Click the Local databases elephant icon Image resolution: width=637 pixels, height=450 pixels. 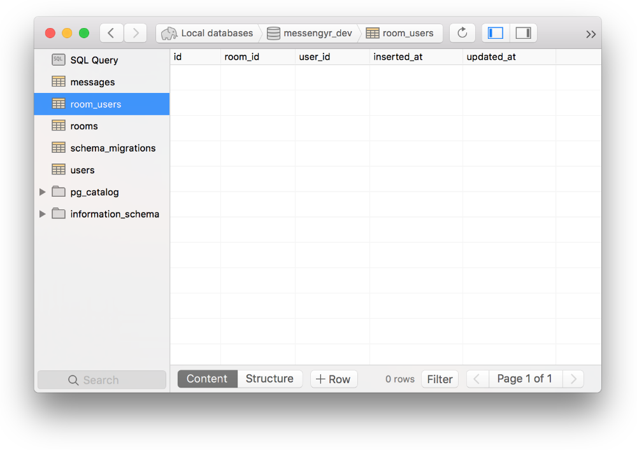pos(169,33)
